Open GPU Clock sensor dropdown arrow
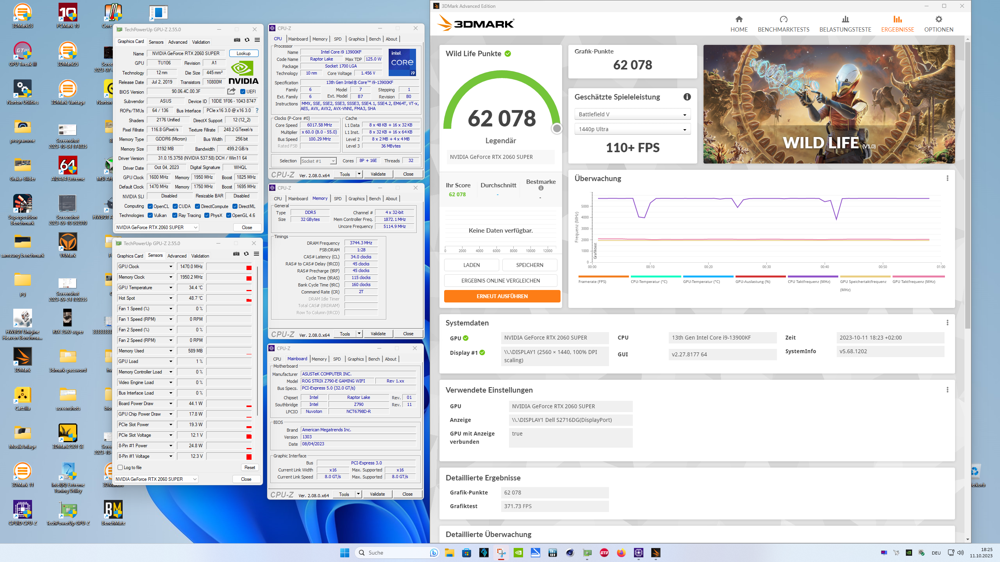The height and width of the screenshot is (562, 1000). pyautogui.click(x=171, y=267)
